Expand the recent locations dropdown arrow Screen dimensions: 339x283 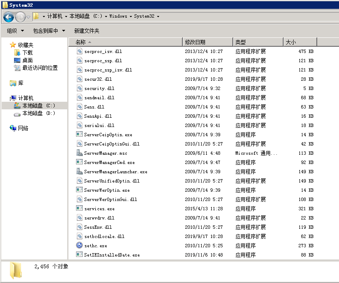28,17
